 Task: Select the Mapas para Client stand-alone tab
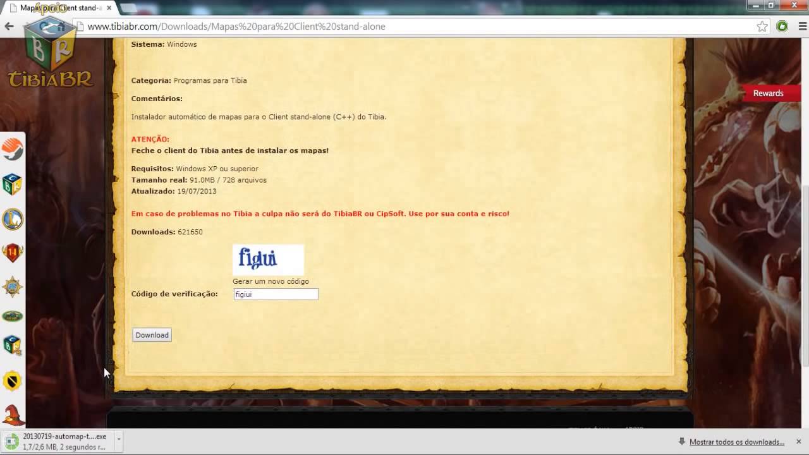[x=60, y=8]
